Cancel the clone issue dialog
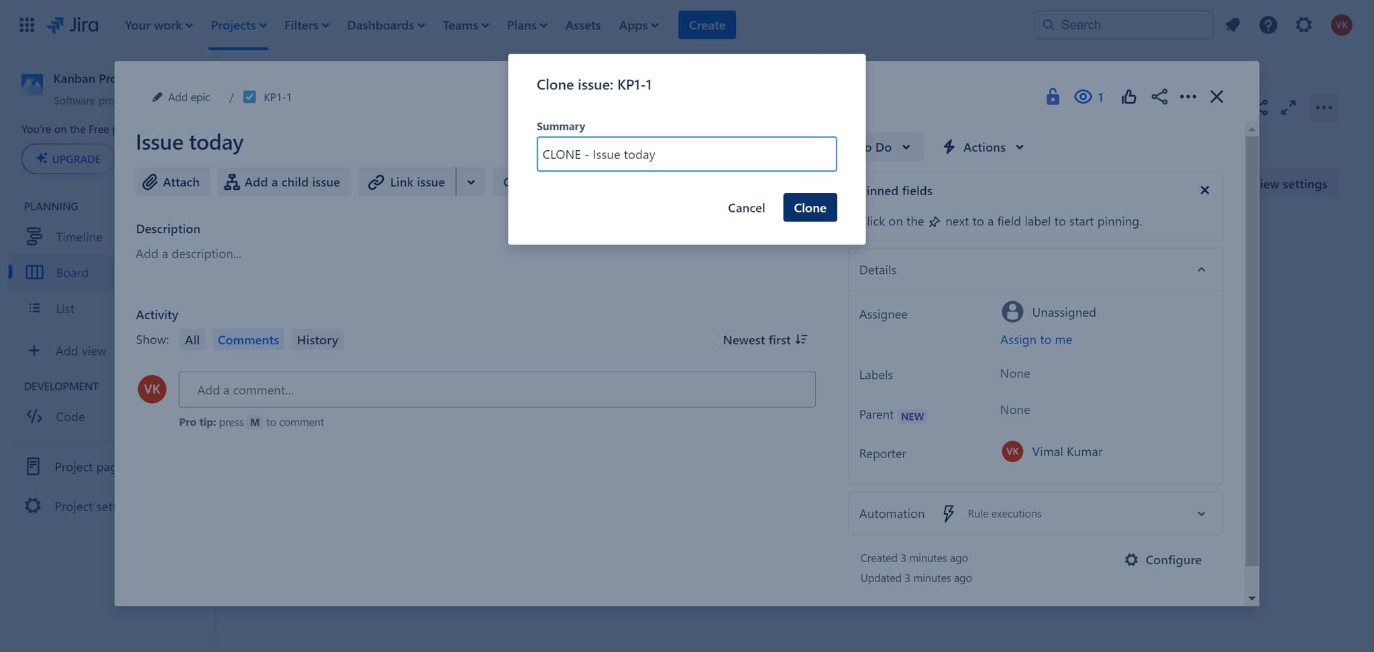The image size is (1374, 652). click(746, 208)
